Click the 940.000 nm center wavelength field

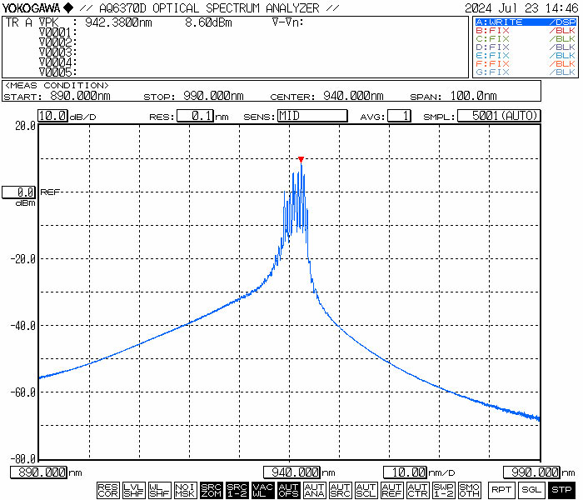[x=291, y=472]
